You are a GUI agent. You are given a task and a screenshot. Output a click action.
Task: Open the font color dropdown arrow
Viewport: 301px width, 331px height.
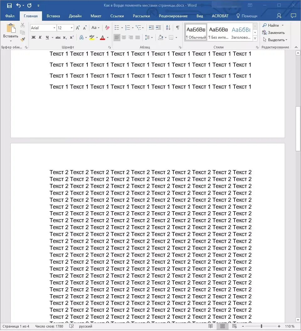click(108, 38)
